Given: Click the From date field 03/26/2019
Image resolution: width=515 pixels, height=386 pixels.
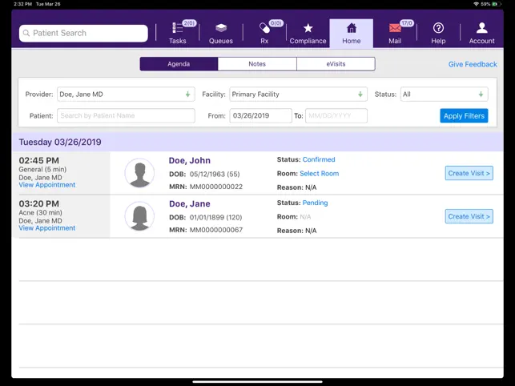Looking at the screenshot, I should point(260,115).
